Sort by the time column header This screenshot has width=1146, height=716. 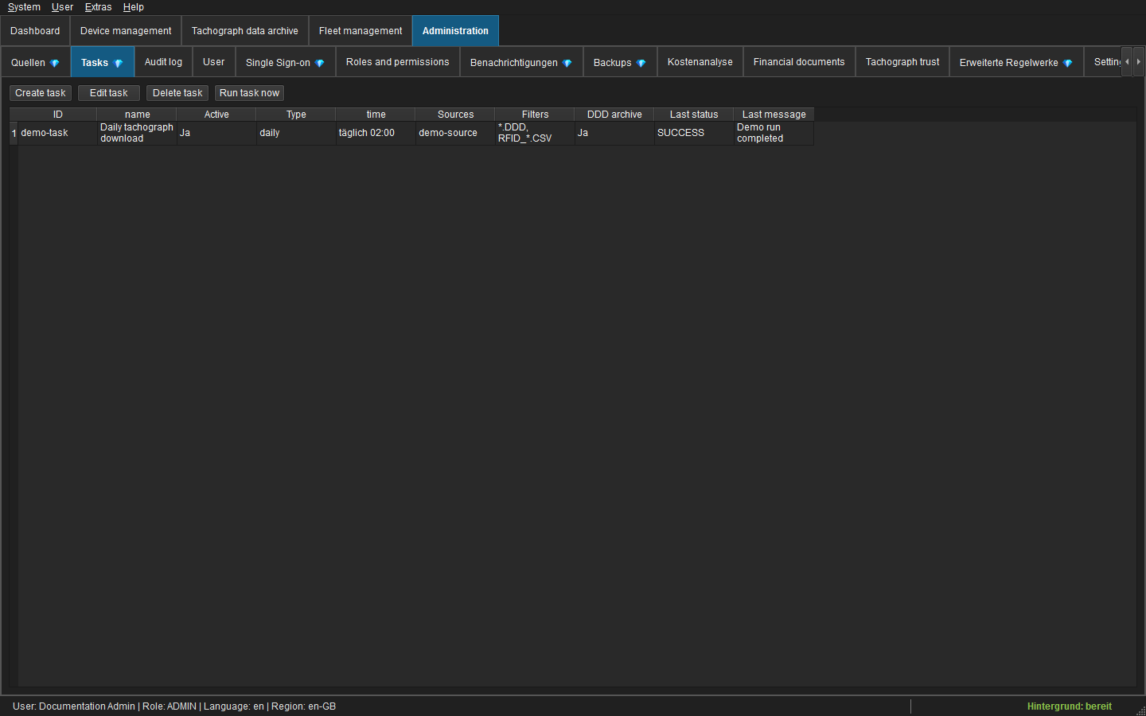(376, 115)
